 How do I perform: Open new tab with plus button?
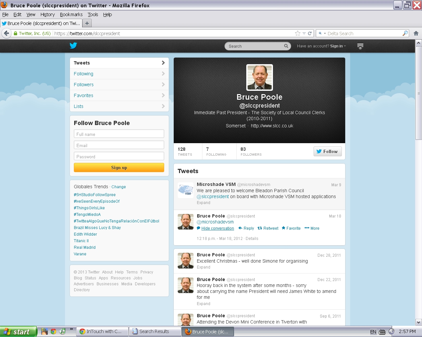(x=87, y=23)
